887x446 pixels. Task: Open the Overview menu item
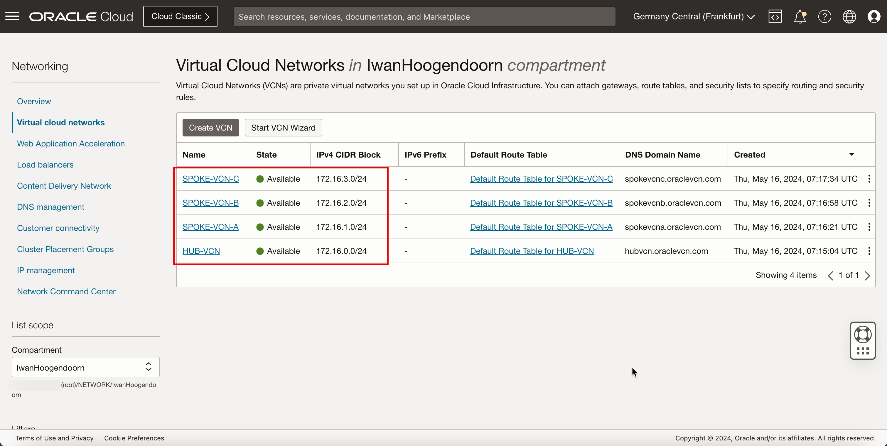click(x=34, y=101)
